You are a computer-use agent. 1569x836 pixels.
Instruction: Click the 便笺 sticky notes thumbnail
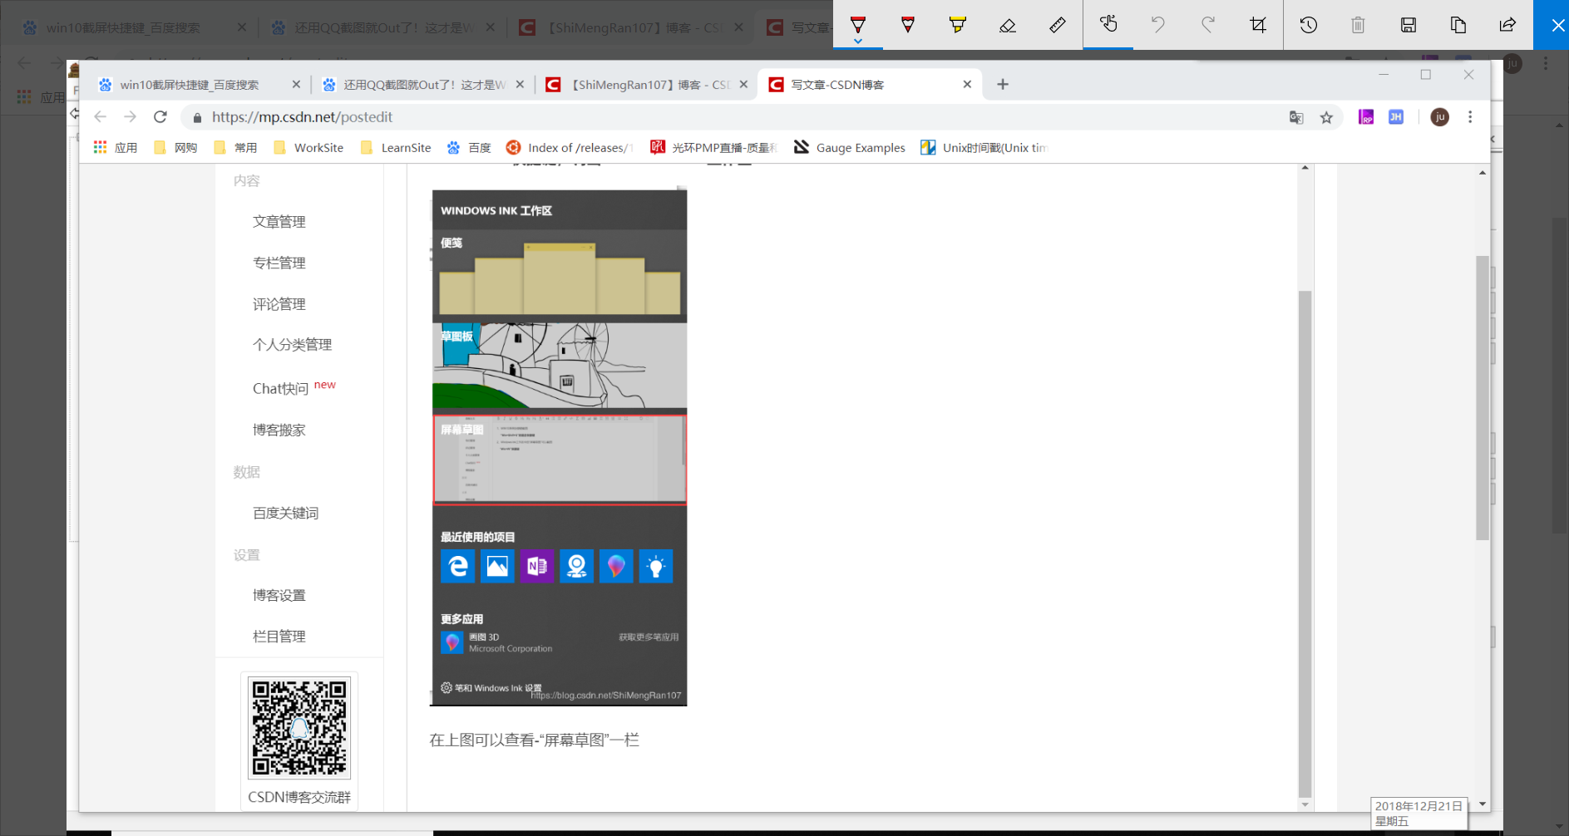[560, 276]
